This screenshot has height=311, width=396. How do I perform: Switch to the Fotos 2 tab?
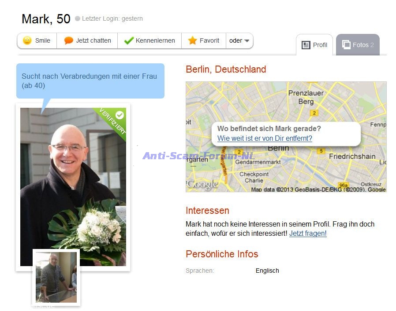(x=358, y=44)
